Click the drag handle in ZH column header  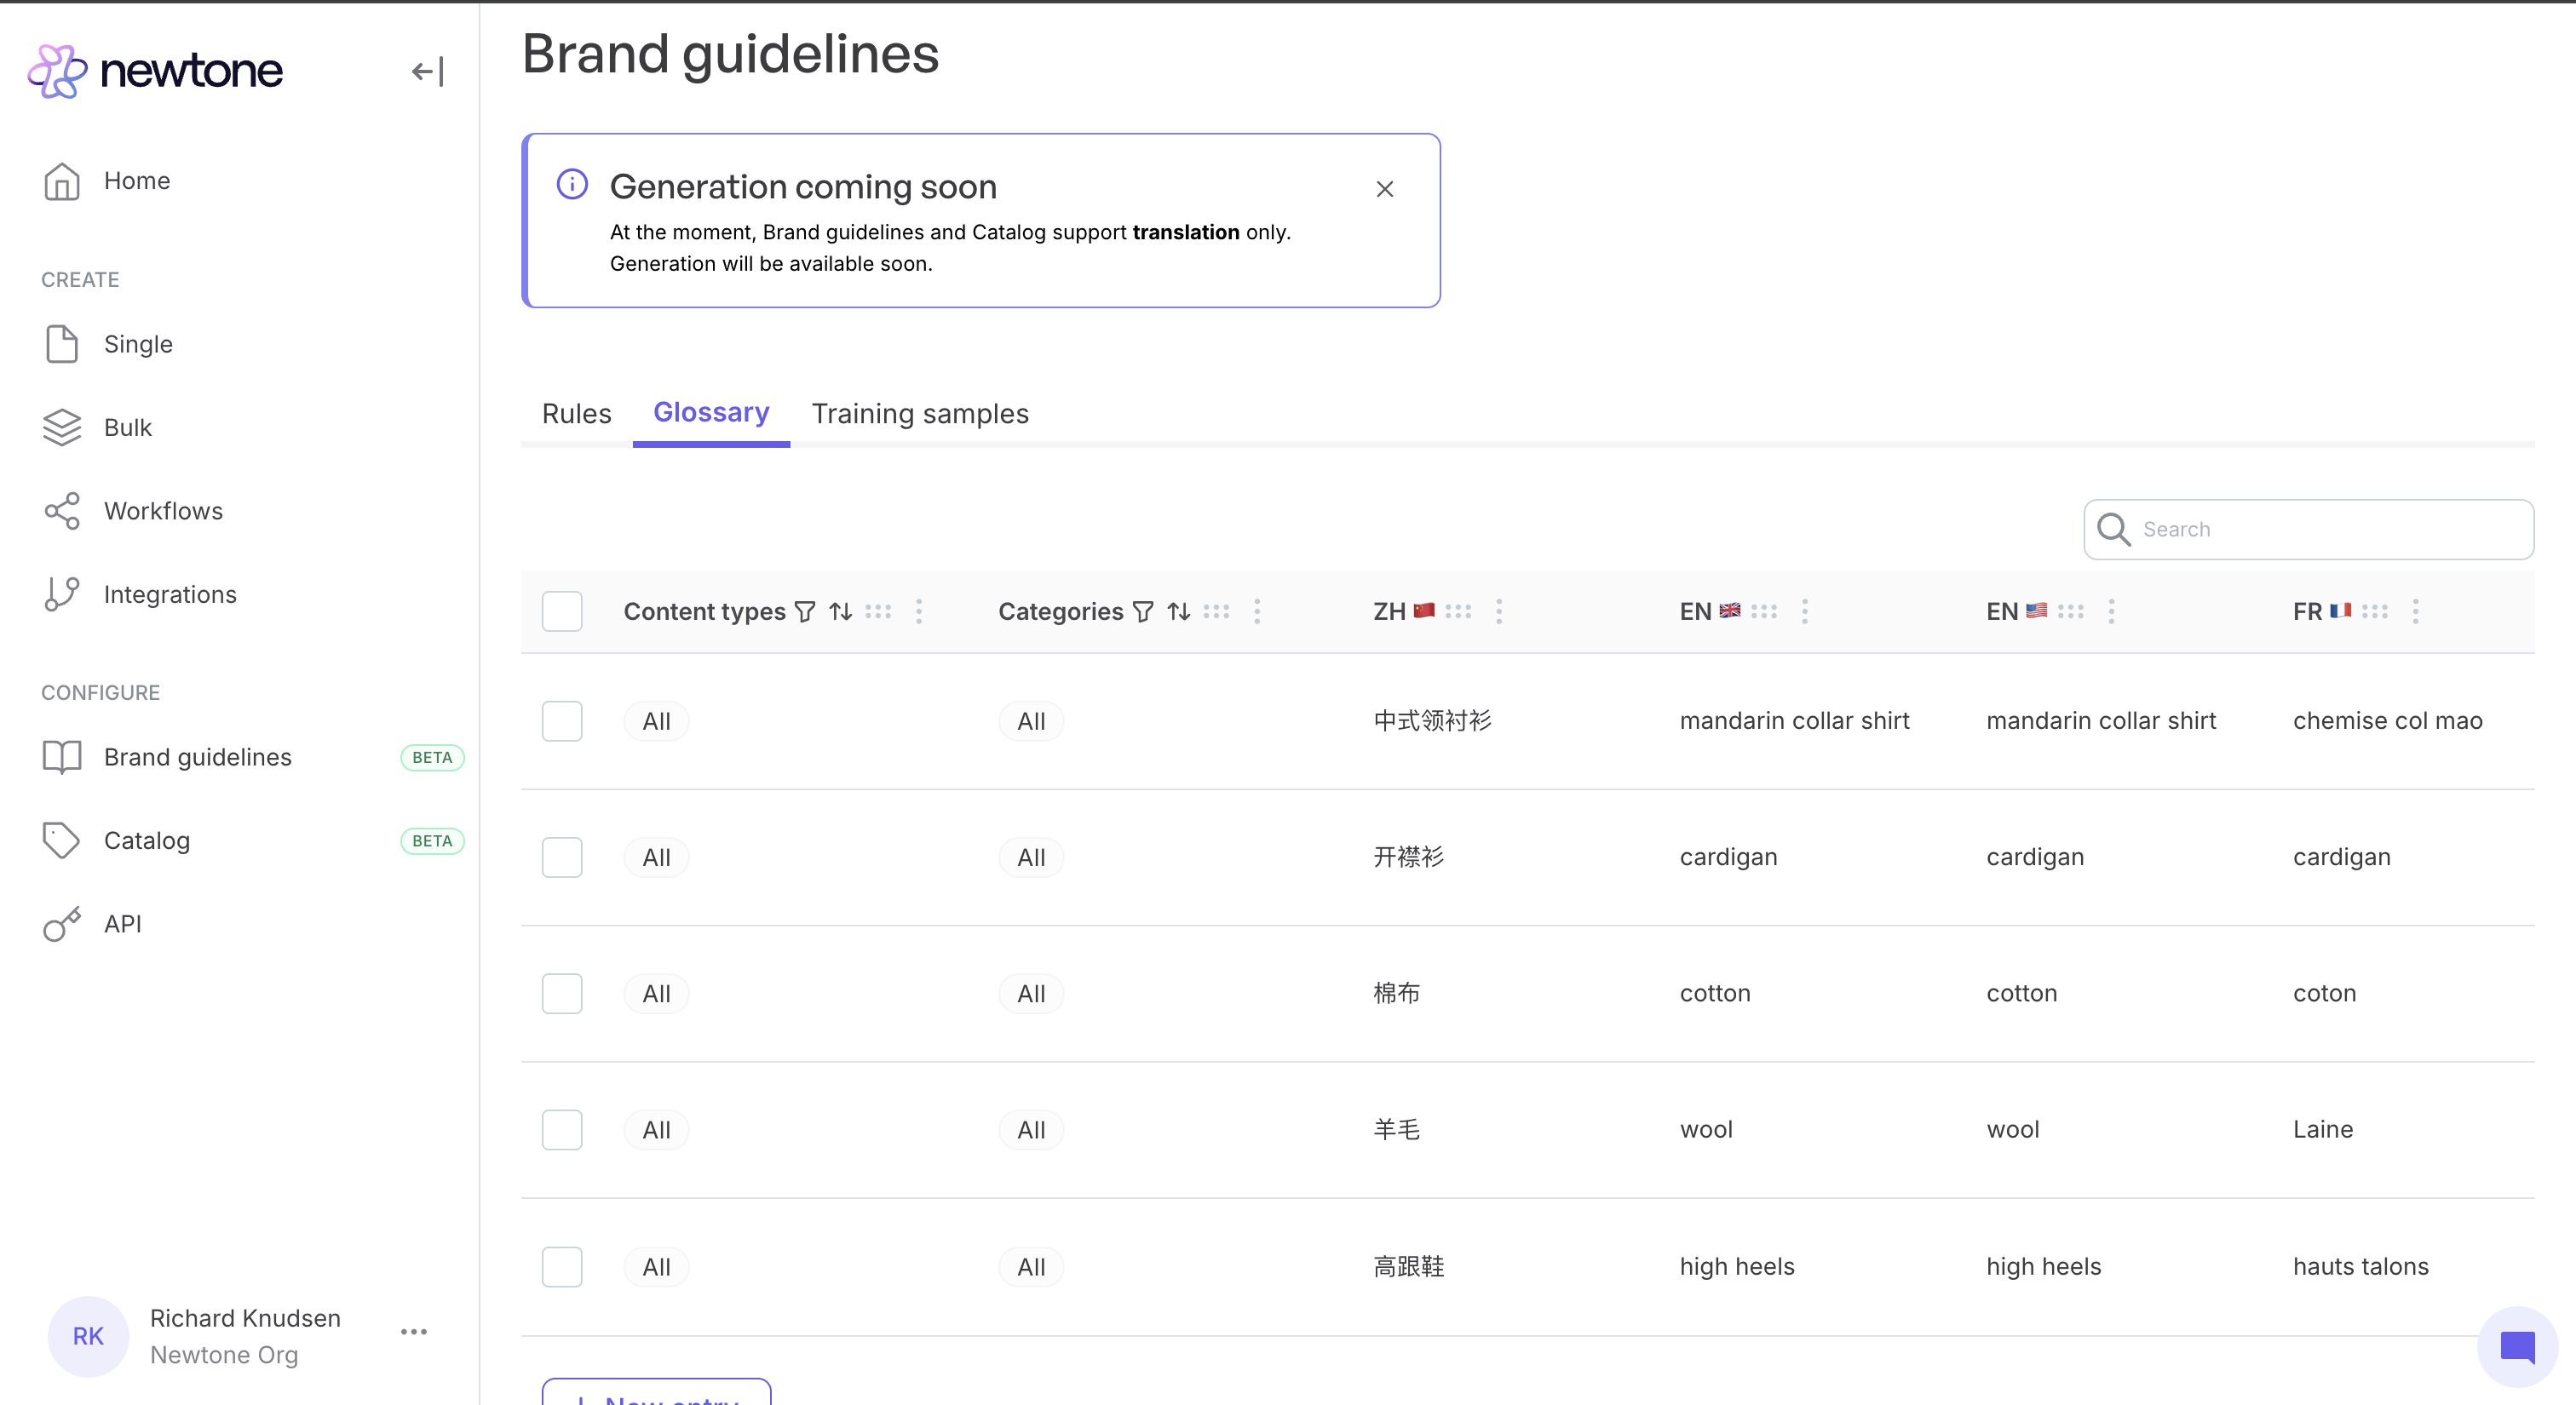[x=1458, y=611]
